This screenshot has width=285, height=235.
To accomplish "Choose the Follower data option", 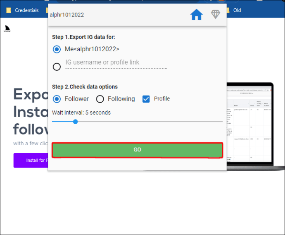I will (57, 99).
